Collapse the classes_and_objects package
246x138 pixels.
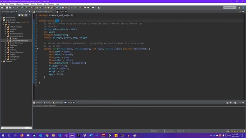[x=6, y=36]
